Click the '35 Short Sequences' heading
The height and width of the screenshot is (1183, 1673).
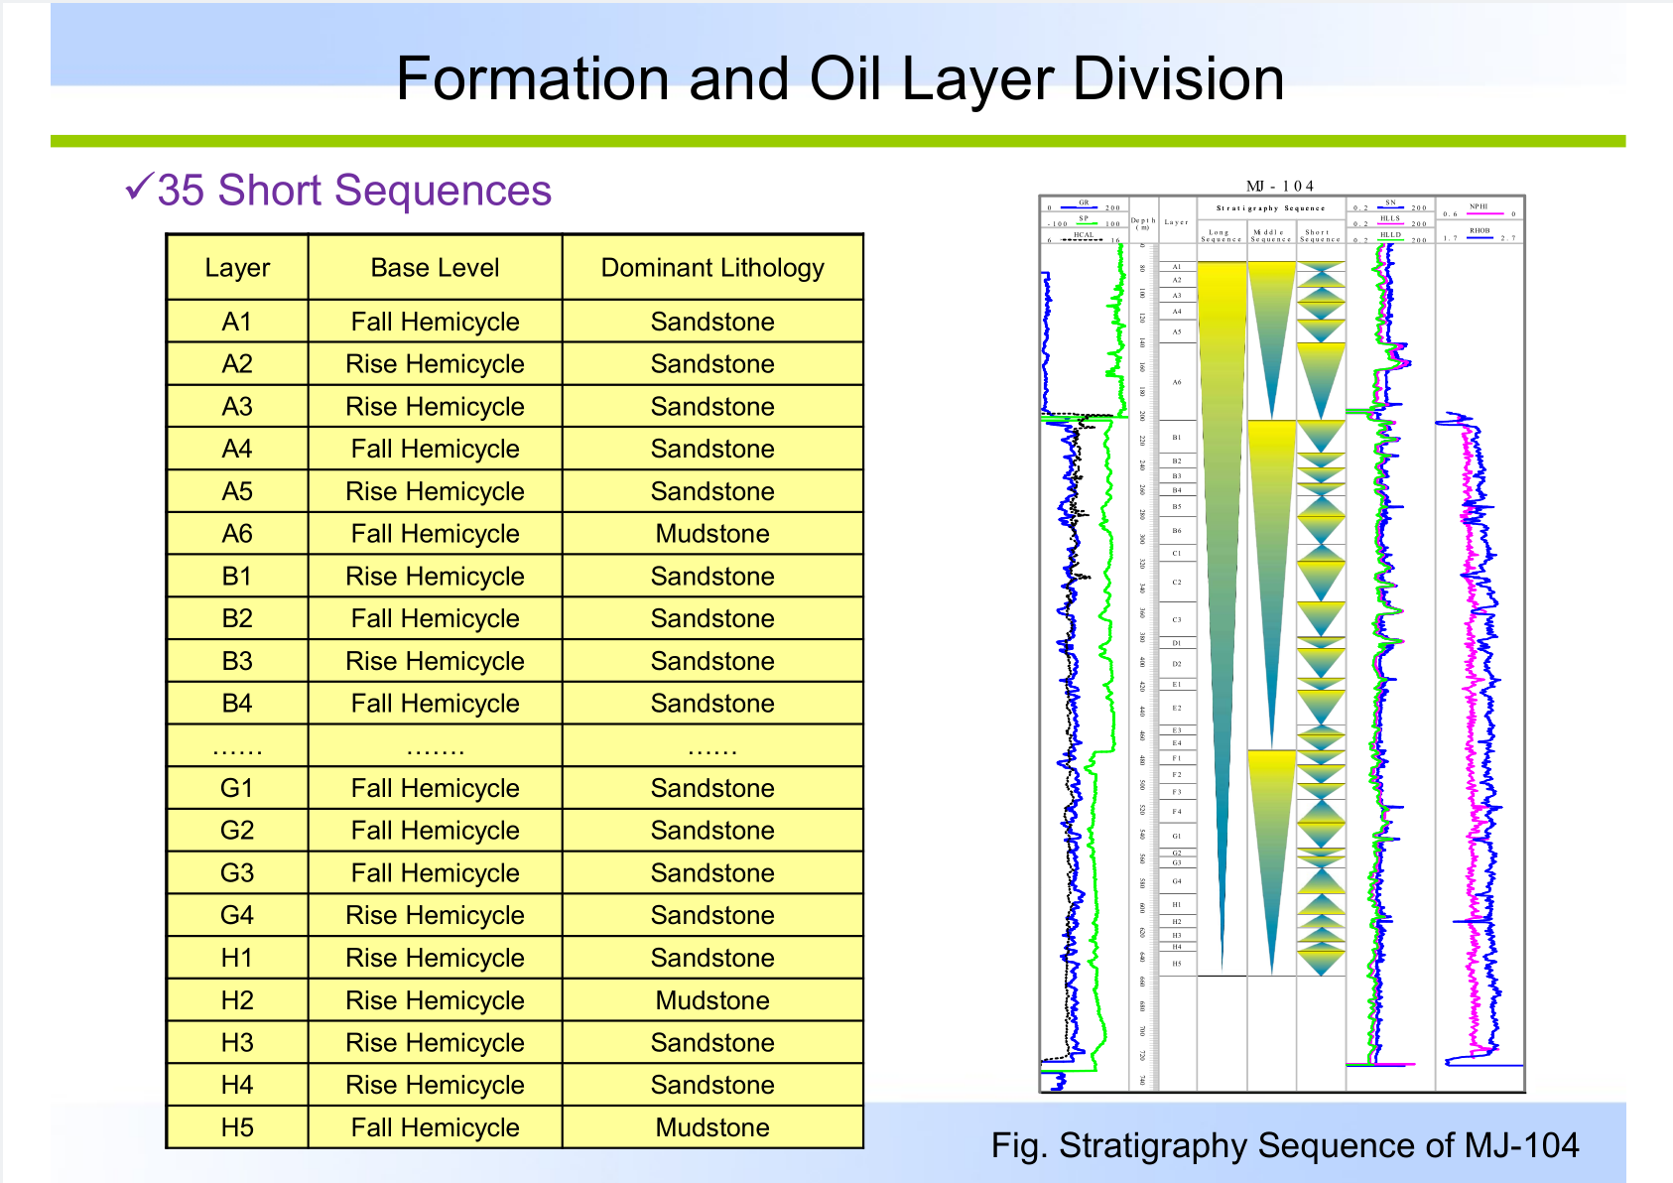pos(354,191)
